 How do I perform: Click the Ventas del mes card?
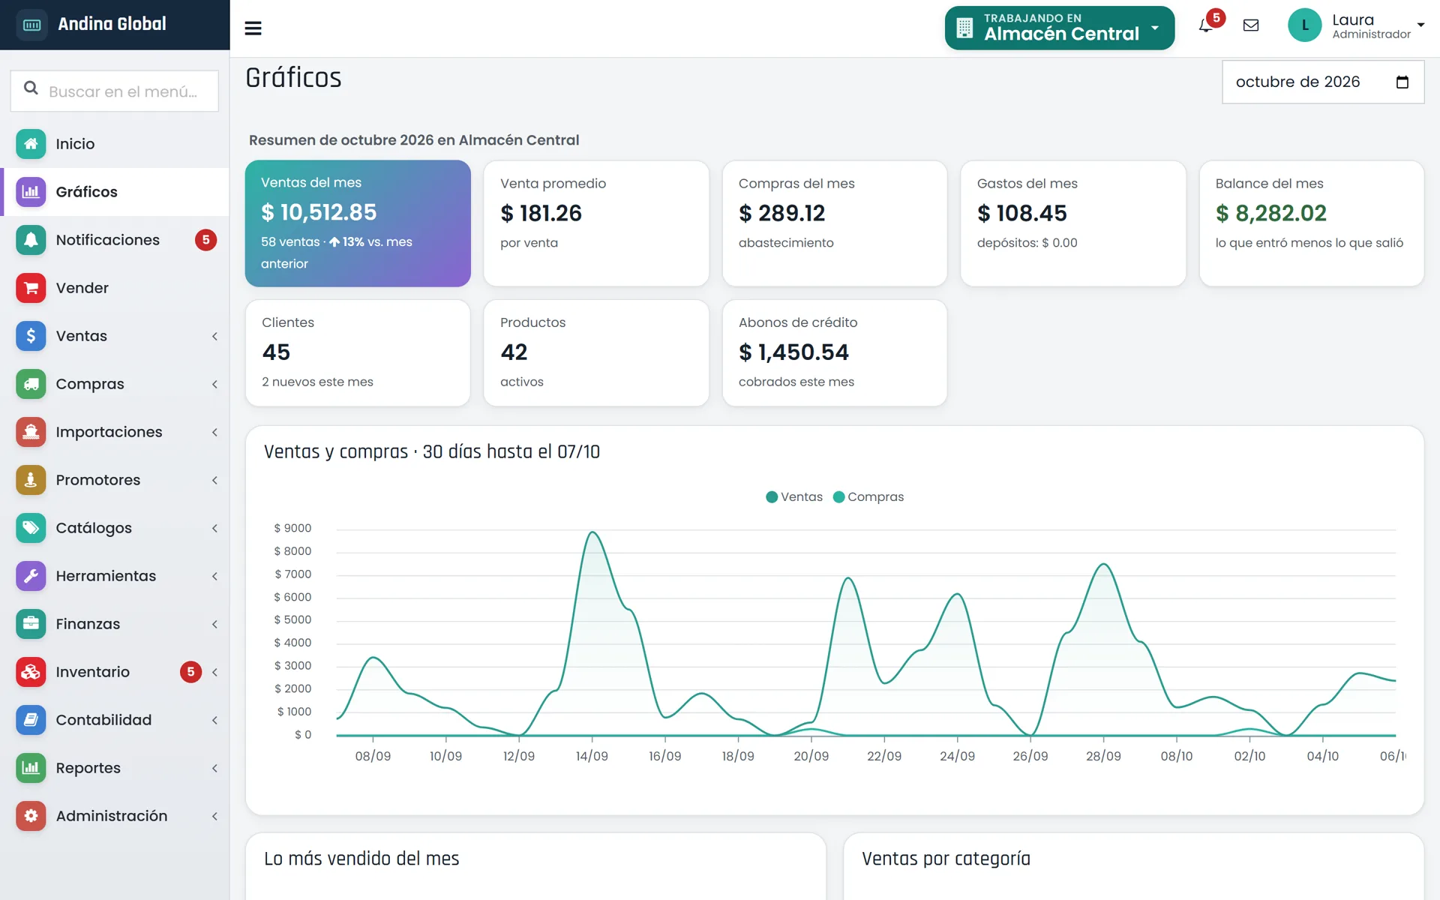(358, 223)
